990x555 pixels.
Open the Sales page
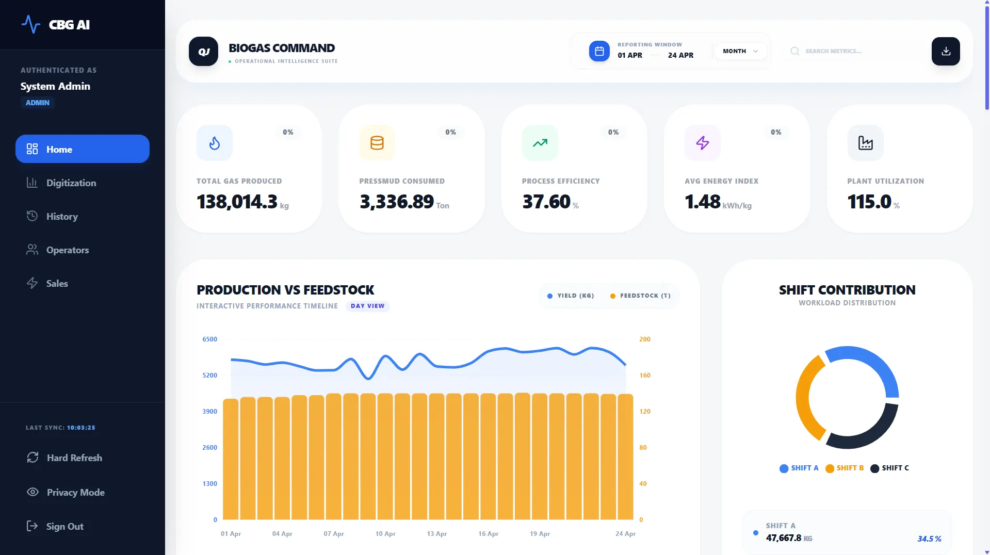(x=83, y=283)
